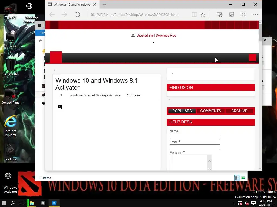
Task: Click the FIND US ON header
Action: (210, 88)
